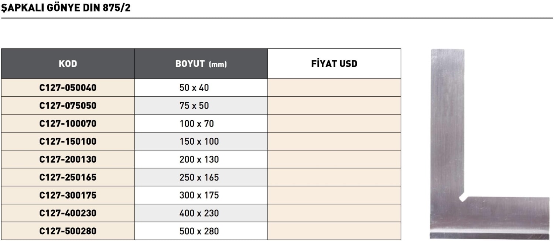Viewport: 554px width, 241px height.
Task: Click the C127-500280 code cell
Action: 68,231
